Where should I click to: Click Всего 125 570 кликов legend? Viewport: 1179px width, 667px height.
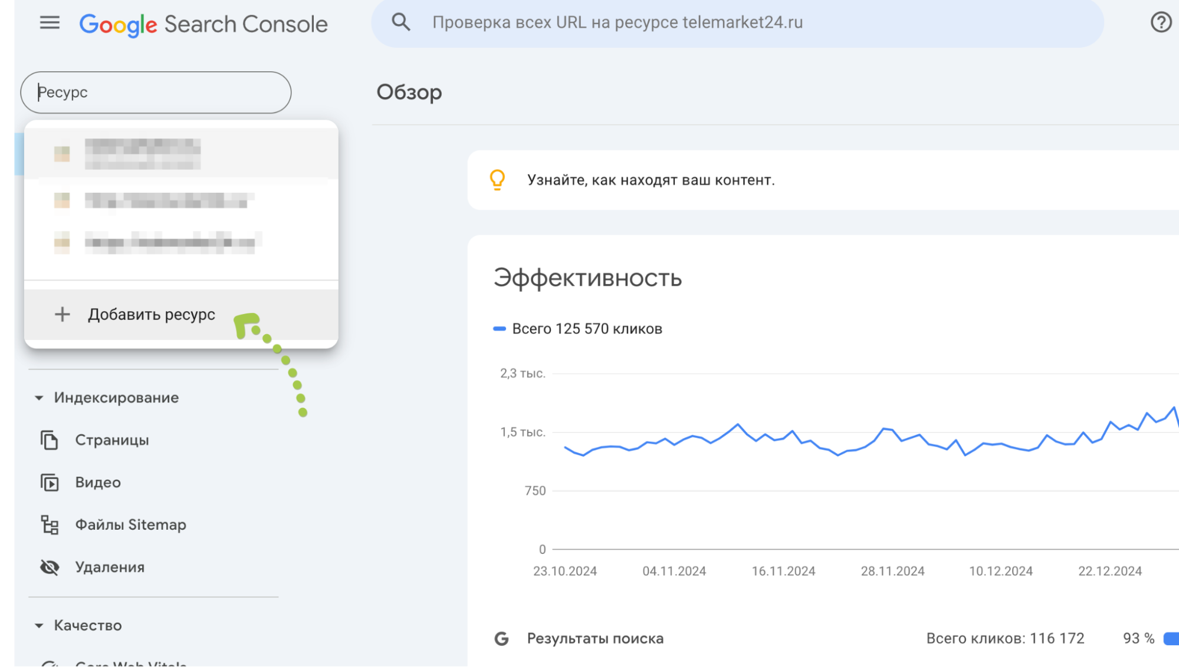(587, 329)
